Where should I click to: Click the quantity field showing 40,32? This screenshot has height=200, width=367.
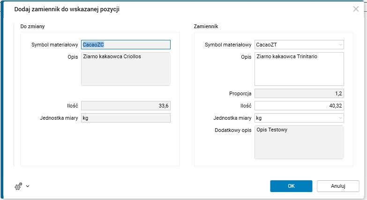pos(299,106)
